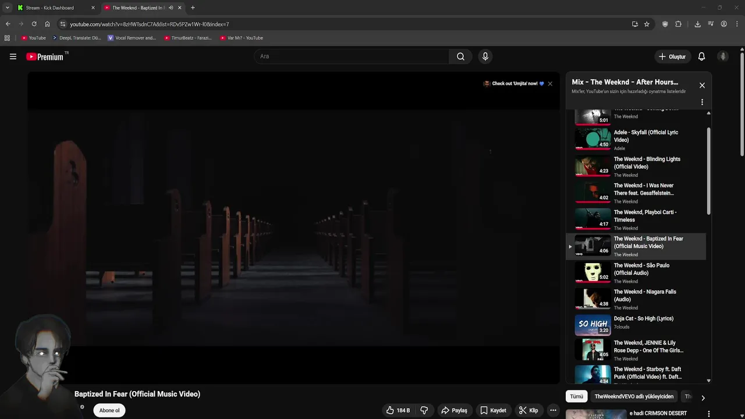Image resolution: width=745 pixels, height=419 pixels.
Task: Open options for CRIMSON DESERT video
Action: coord(708,414)
